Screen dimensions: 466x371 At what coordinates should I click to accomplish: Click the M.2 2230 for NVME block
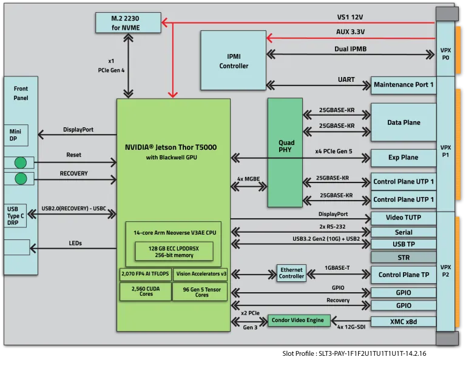(128, 22)
